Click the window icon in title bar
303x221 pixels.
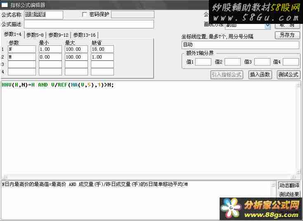click(4, 5)
